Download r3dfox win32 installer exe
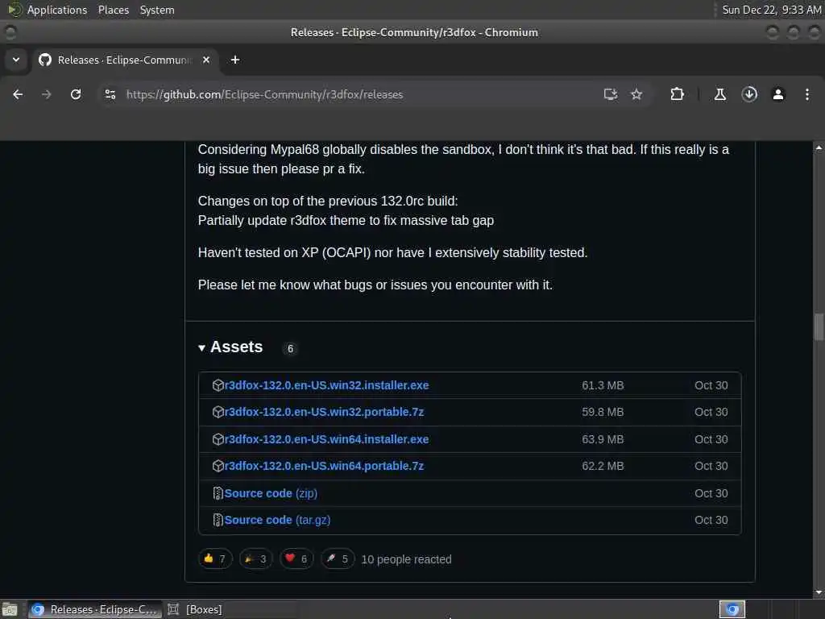 coord(326,385)
